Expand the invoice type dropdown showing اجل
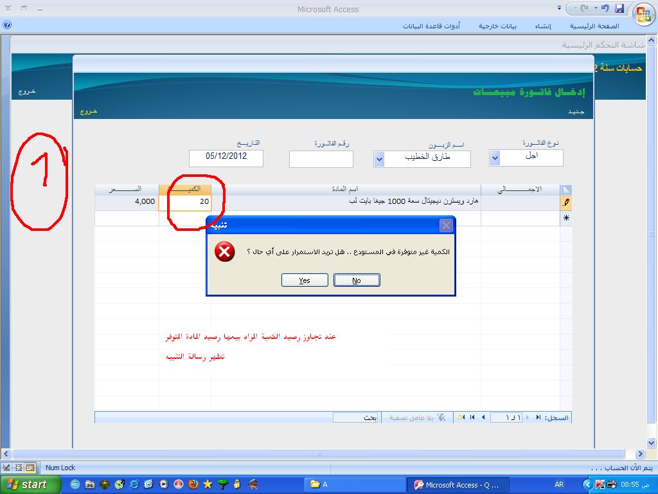Image resolution: width=658 pixels, height=494 pixels. (495, 158)
